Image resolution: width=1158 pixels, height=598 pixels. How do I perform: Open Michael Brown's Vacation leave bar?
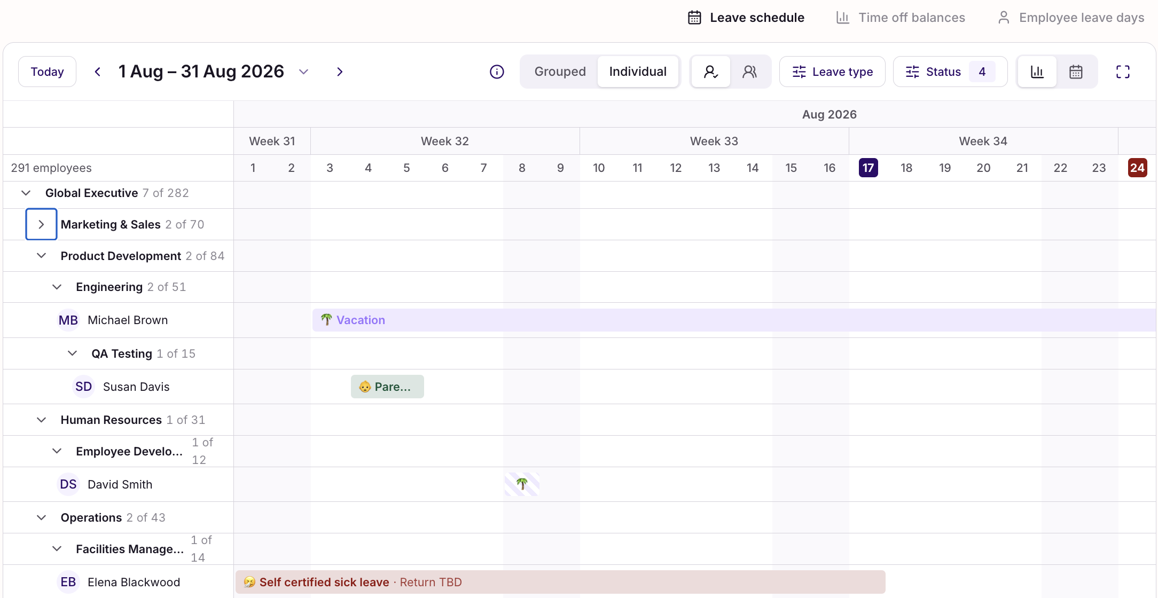coord(734,320)
